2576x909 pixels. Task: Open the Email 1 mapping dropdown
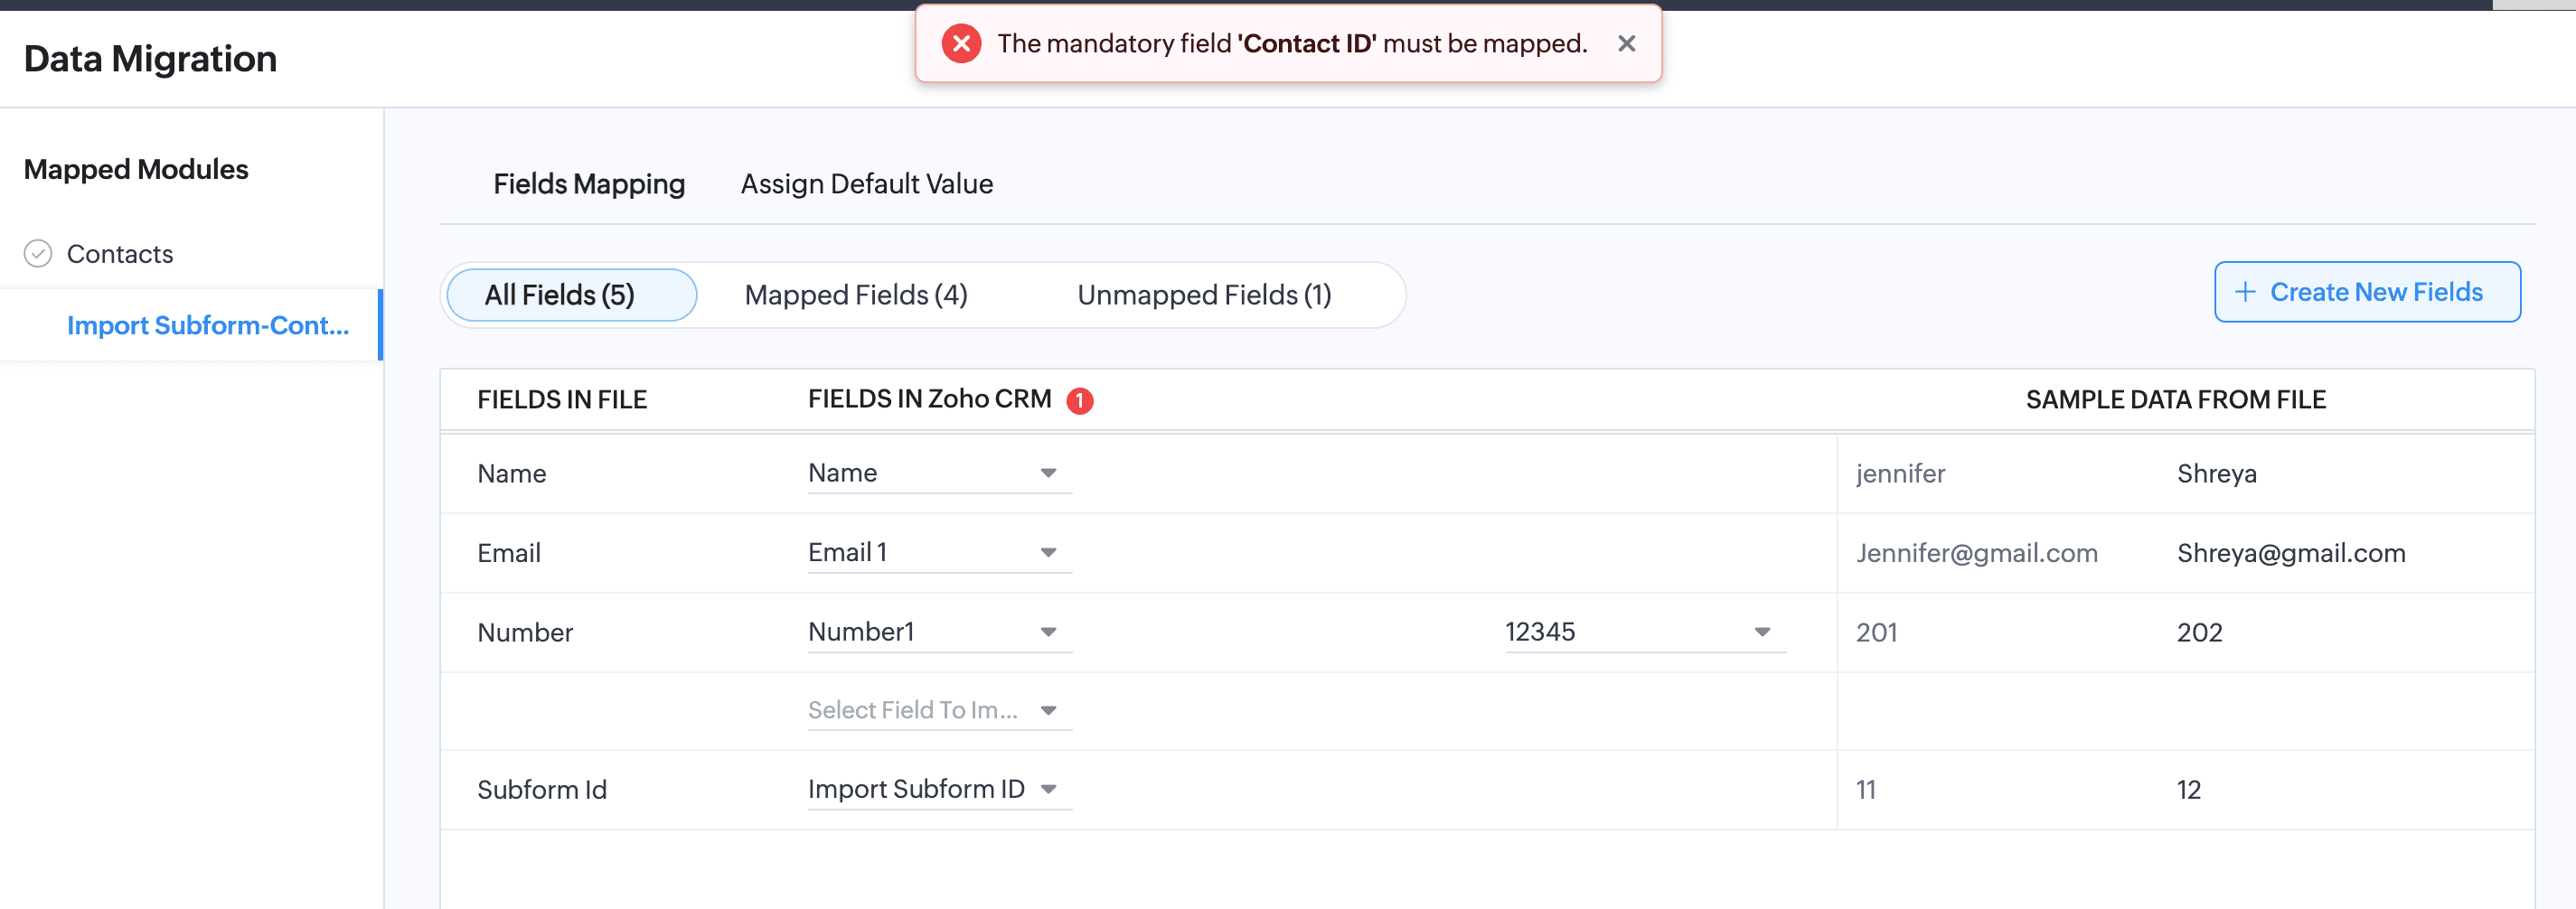[1047, 552]
